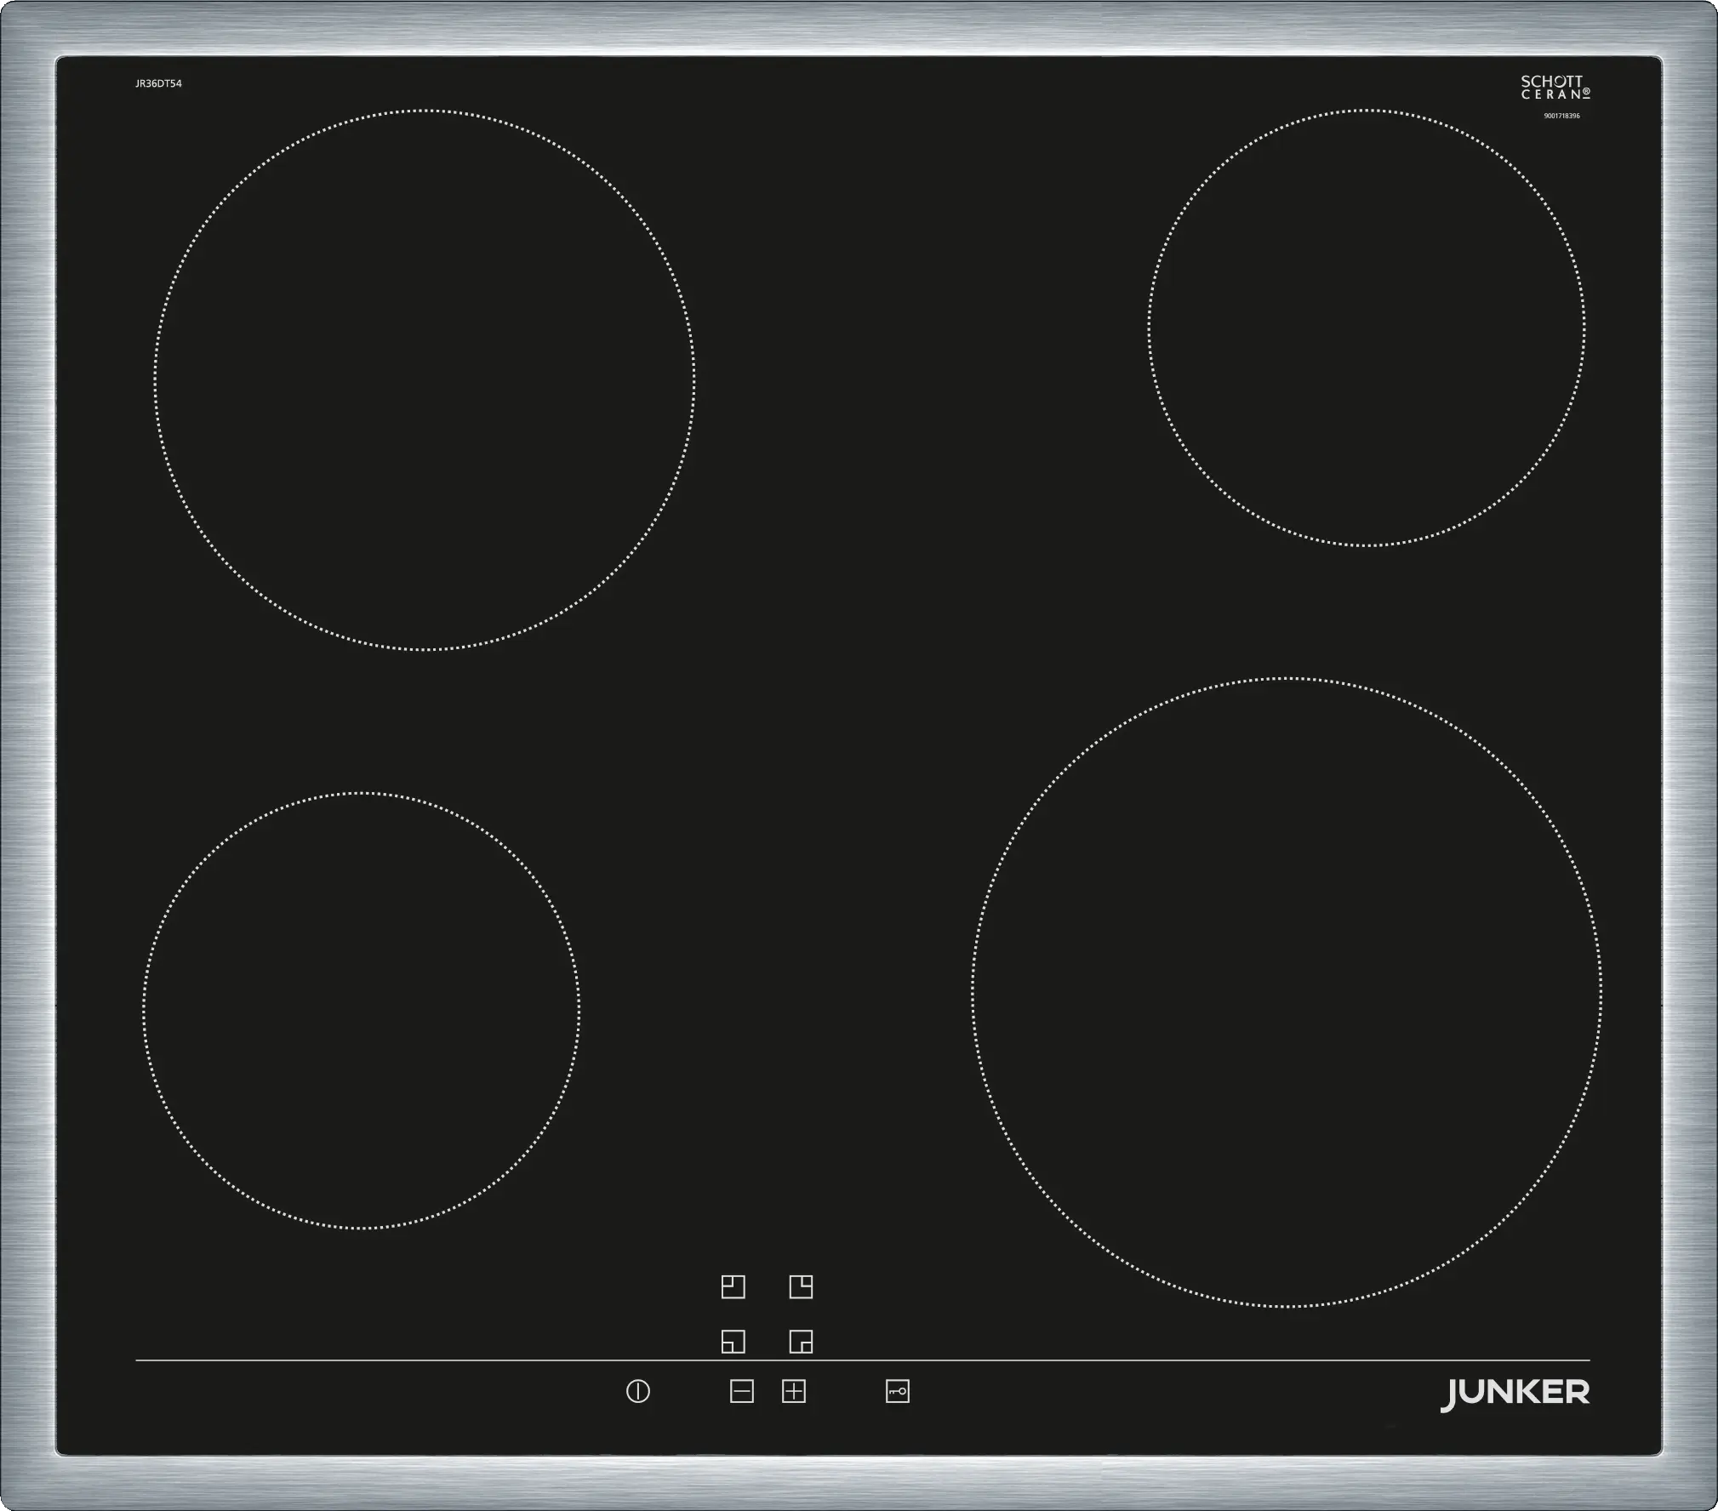This screenshot has width=1718, height=1511.
Task: Click the top stainless steel frame edge
Action: click(x=859, y=27)
